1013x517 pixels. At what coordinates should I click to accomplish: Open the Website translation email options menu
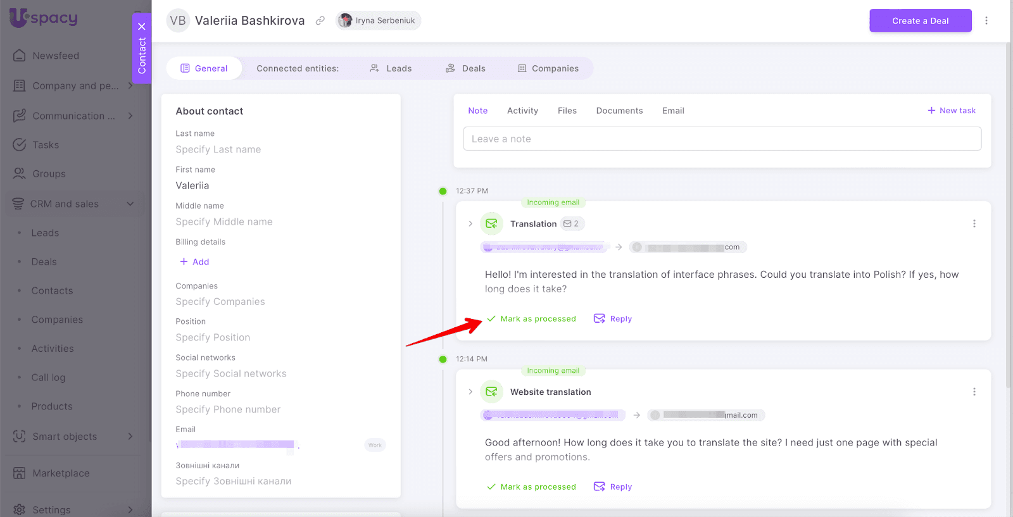pos(974,392)
